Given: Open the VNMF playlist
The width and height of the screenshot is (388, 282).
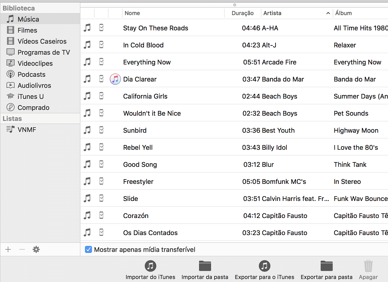Looking at the screenshot, I should (x=40, y=130).
